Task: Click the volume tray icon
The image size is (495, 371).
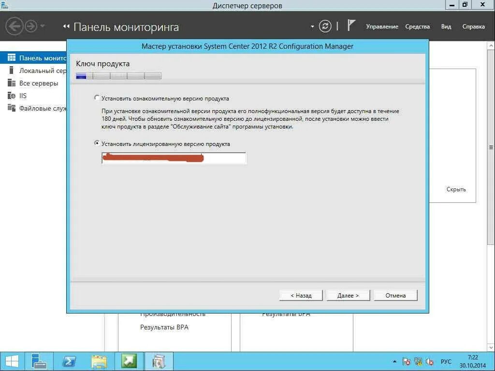Action: 429,361
